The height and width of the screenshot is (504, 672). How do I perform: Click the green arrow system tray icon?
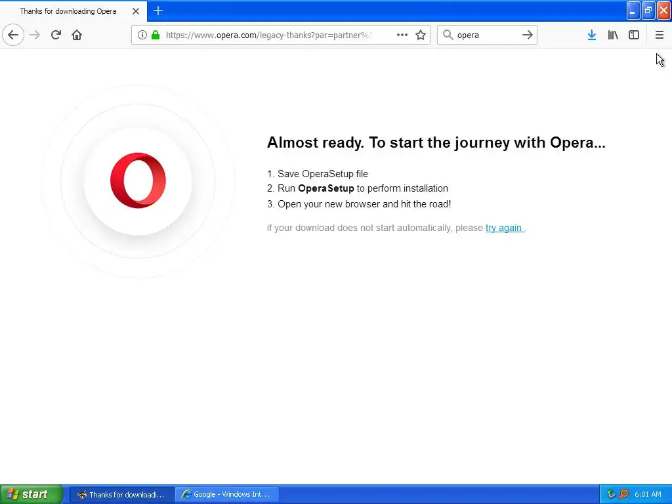tap(611, 494)
